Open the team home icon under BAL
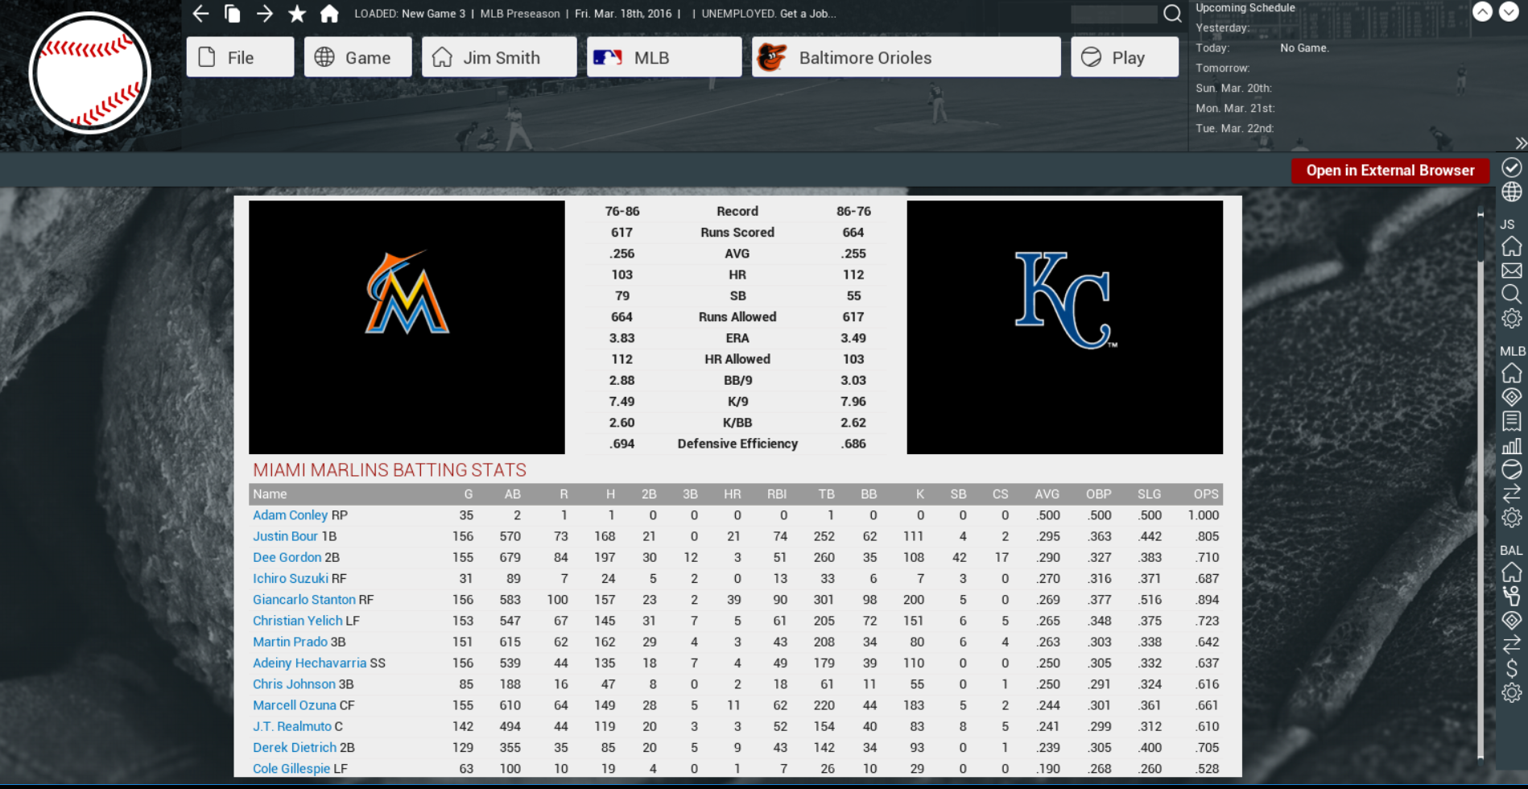The height and width of the screenshot is (789, 1528). point(1511,572)
